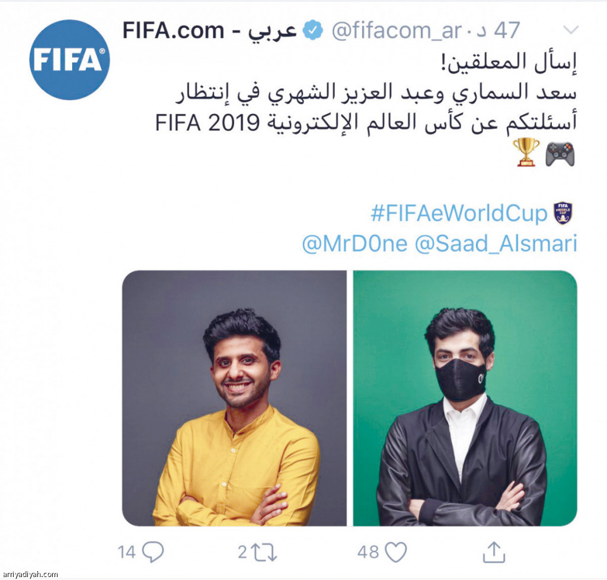The height and width of the screenshot is (580, 607).
Task: Click the FIFA.com - عربي account name
Action: pyautogui.click(x=209, y=31)
